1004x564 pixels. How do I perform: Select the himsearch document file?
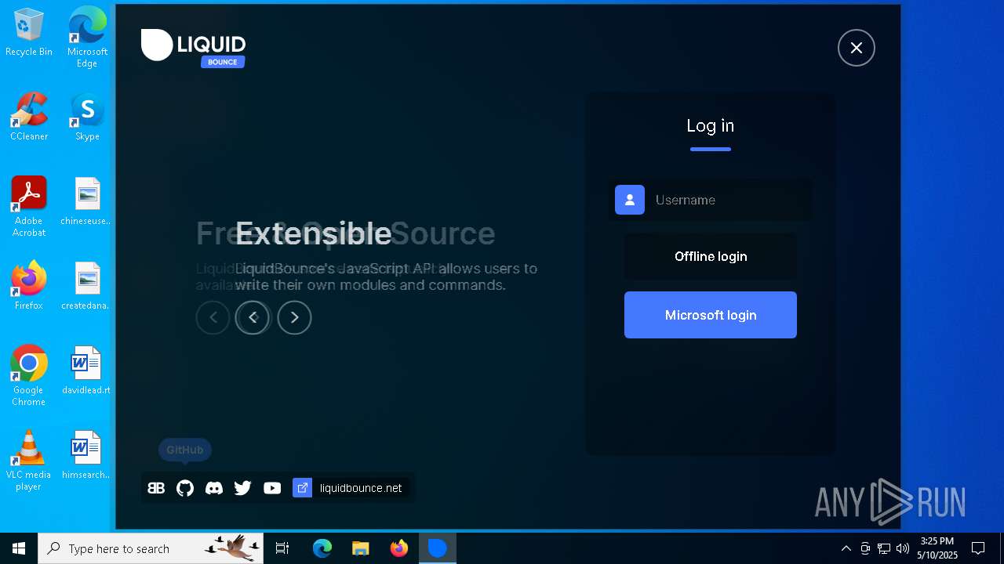point(87,455)
